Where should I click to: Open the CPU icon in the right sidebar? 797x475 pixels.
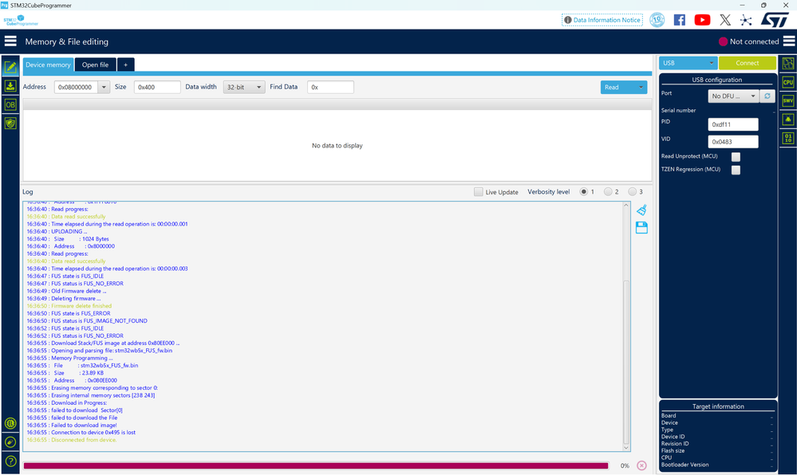coord(788,82)
